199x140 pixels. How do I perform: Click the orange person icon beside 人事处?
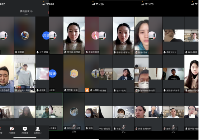pos(87,90)
